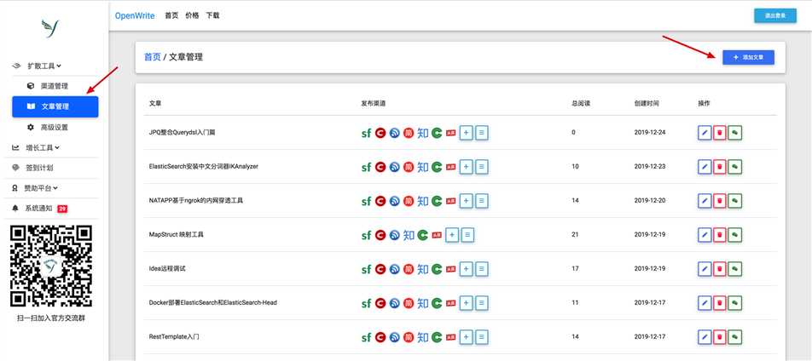Image resolution: width=812 pixels, height=361 pixels.
Task: Click plus icon in RestTemplate入门 row
Action: (x=466, y=337)
